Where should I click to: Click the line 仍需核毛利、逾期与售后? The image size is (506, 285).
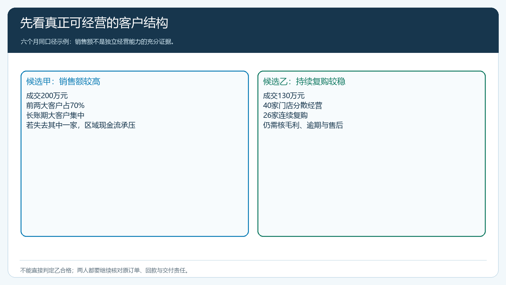[303, 125]
